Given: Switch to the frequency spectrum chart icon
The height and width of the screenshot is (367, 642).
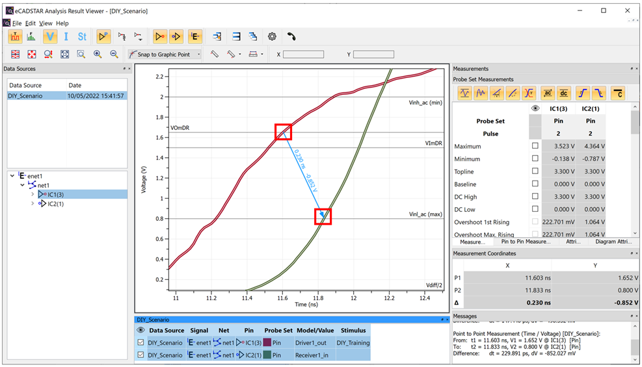Looking at the screenshot, I should [x=31, y=37].
